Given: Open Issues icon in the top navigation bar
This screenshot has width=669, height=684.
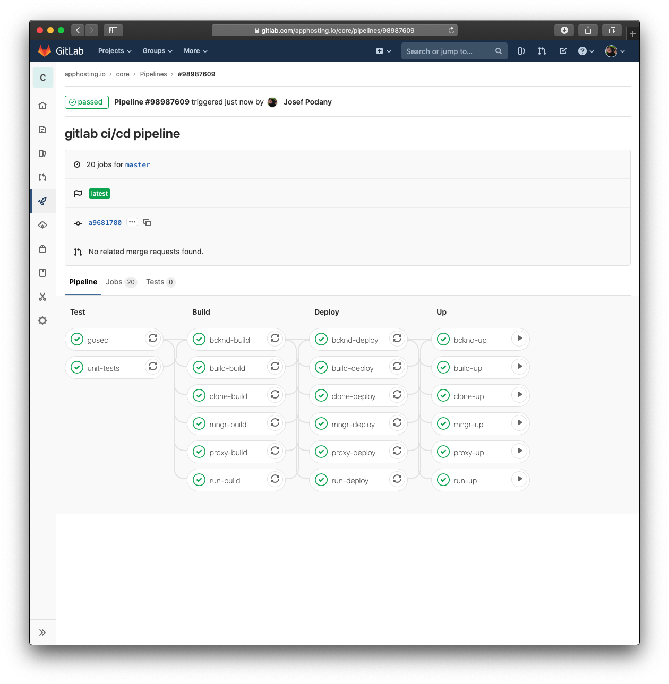Looking at the screenshot, I should click(520, 51).
